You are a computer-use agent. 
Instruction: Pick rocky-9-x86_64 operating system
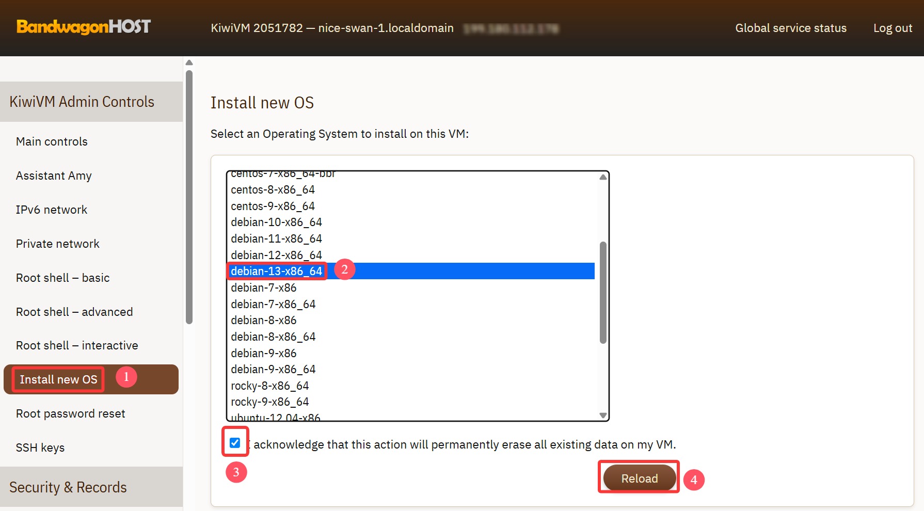point(269,402)
